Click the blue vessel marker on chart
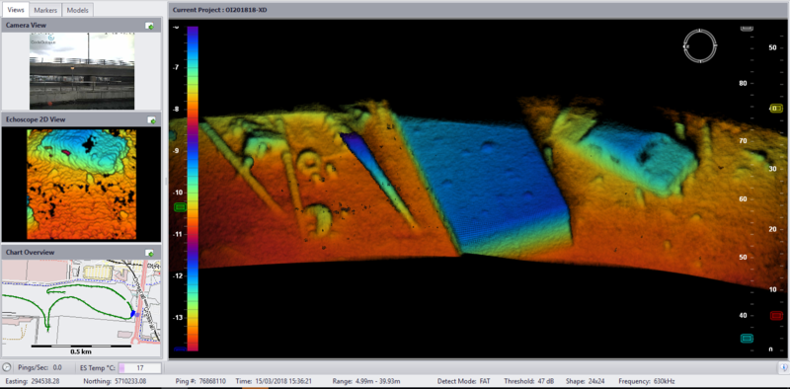This screenshot has width=790, height=389. click(x=133, y=313)
